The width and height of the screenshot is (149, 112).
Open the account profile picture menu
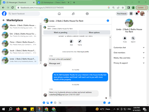coord(142,14)
